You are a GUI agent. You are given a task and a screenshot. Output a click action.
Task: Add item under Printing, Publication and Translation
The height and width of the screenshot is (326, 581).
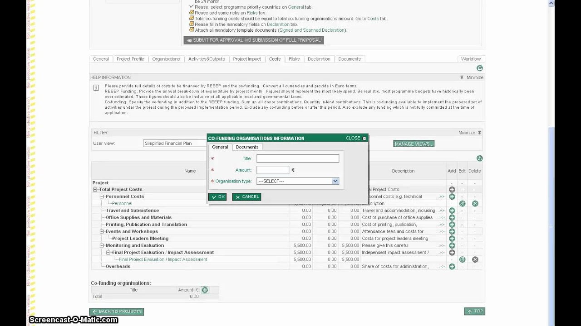click(452, 225)
